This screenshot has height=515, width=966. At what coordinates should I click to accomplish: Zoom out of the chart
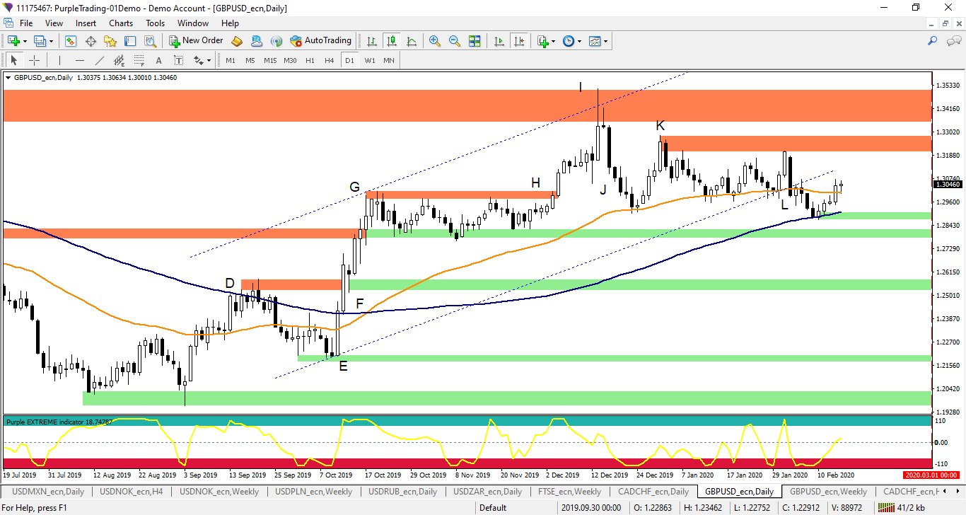tap(455, 41)
